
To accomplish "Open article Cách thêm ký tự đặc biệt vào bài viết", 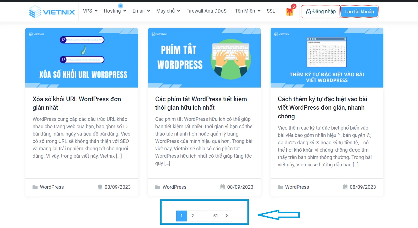I will [323, 107].
